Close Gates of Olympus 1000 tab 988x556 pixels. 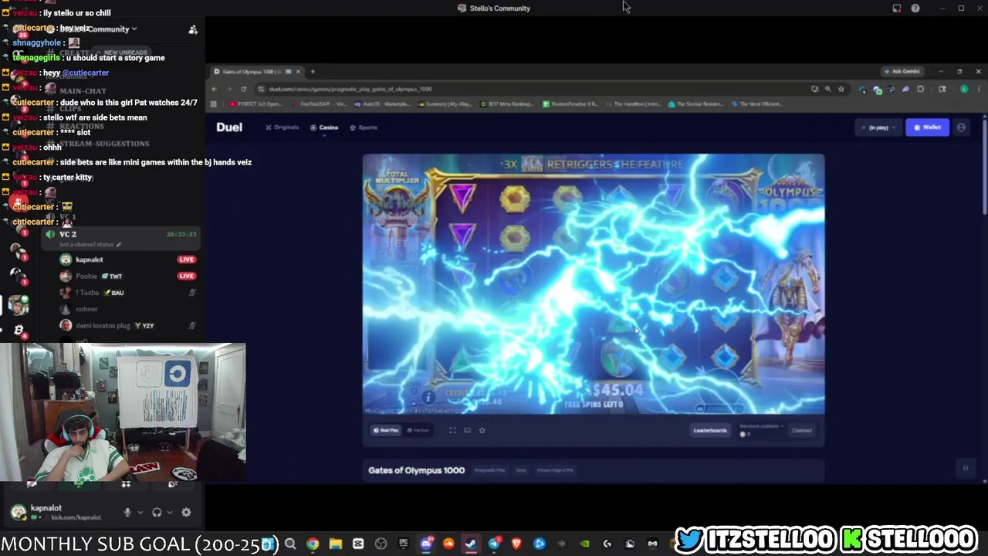(x=298, y=71)
